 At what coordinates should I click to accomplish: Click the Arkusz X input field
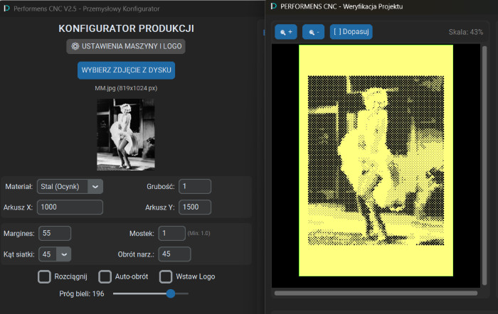70,207
